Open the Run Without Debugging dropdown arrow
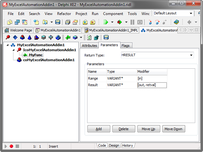The height and width of the screenshot is (152, 203). point(126,22)
